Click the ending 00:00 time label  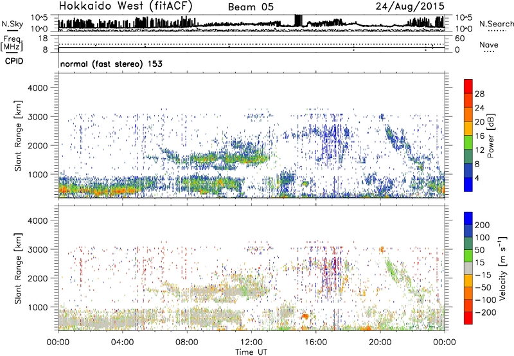click(x=444, y=343)
